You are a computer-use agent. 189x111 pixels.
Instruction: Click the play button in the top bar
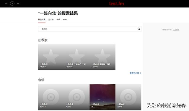tap(12, 4)
